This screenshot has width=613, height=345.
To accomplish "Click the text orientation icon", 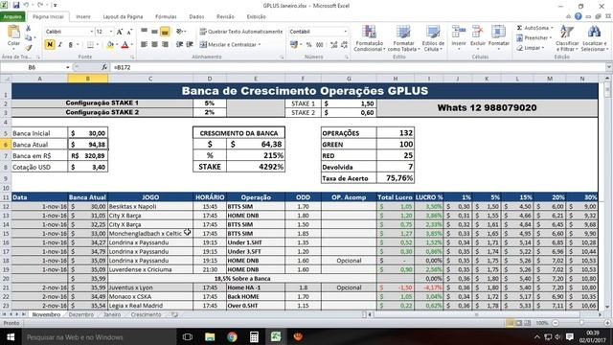I will click(179, 32).
